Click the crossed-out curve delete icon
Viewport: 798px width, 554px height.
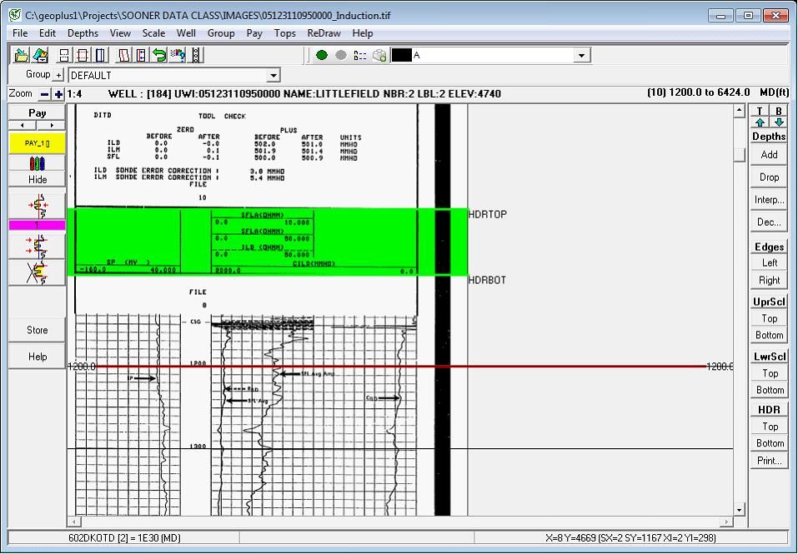pos(37,272)
